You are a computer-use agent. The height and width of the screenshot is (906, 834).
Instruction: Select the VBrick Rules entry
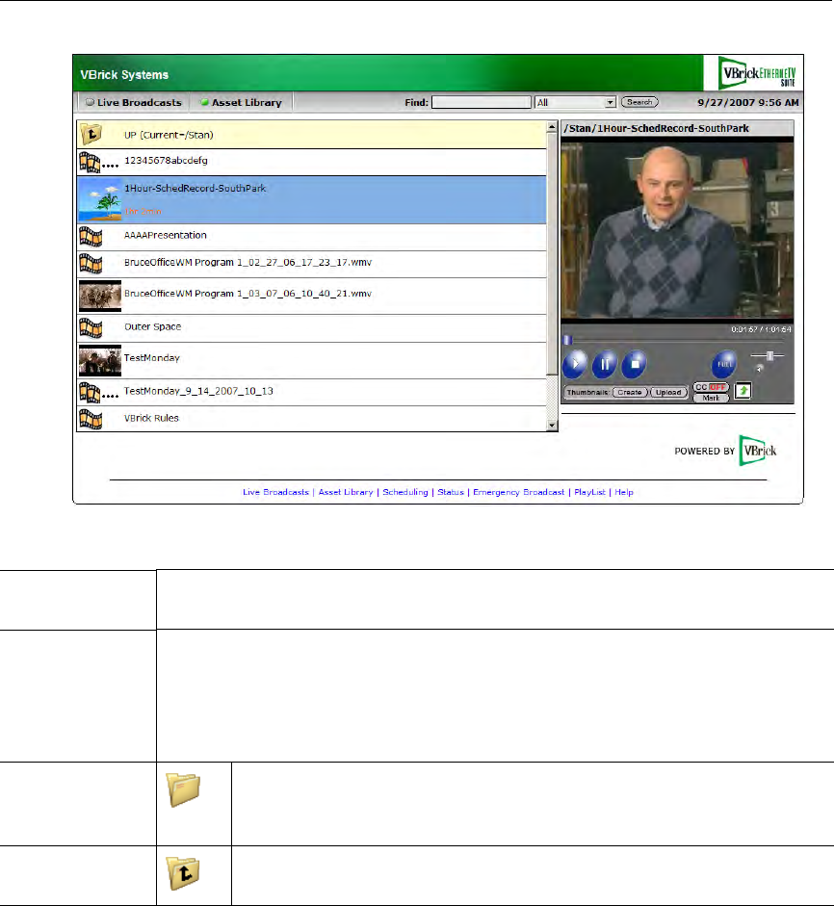point(312,419)
